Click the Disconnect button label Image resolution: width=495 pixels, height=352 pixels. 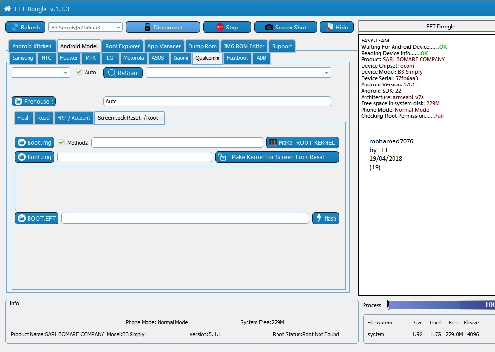[x=168, y=28]
